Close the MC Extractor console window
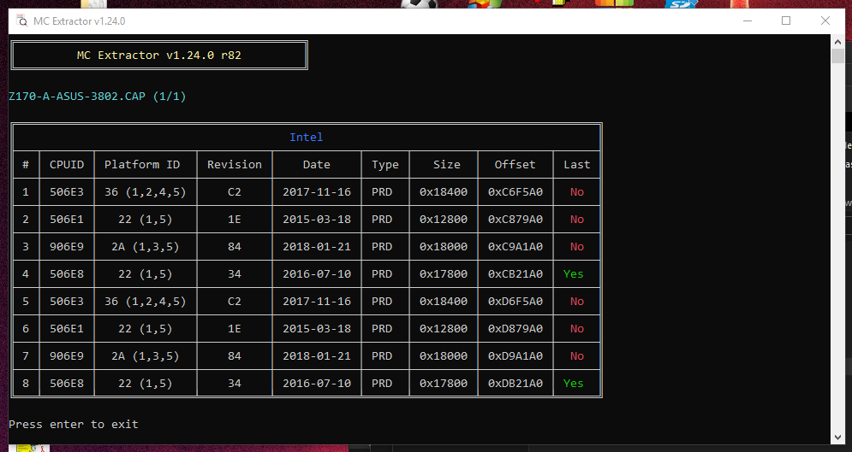 [825, 21]
